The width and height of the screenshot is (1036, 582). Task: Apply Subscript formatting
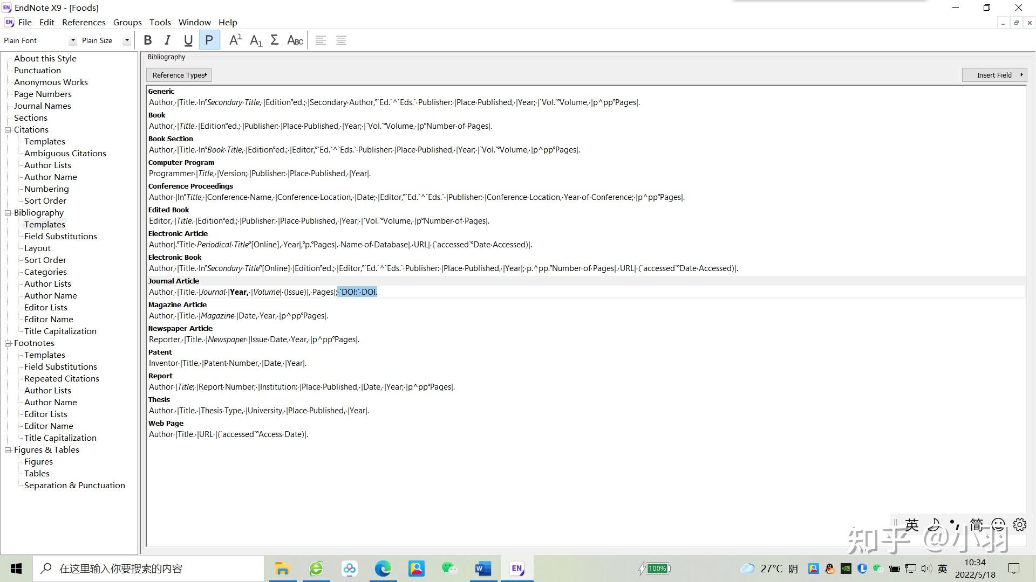[256, 40]
